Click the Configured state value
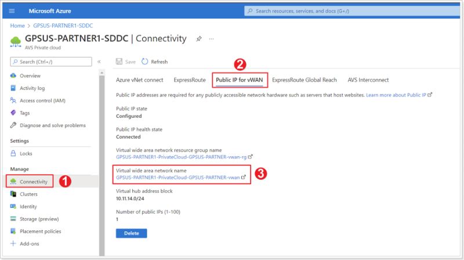The height and width of the screenshot is (260, 464). click(129, 117)
